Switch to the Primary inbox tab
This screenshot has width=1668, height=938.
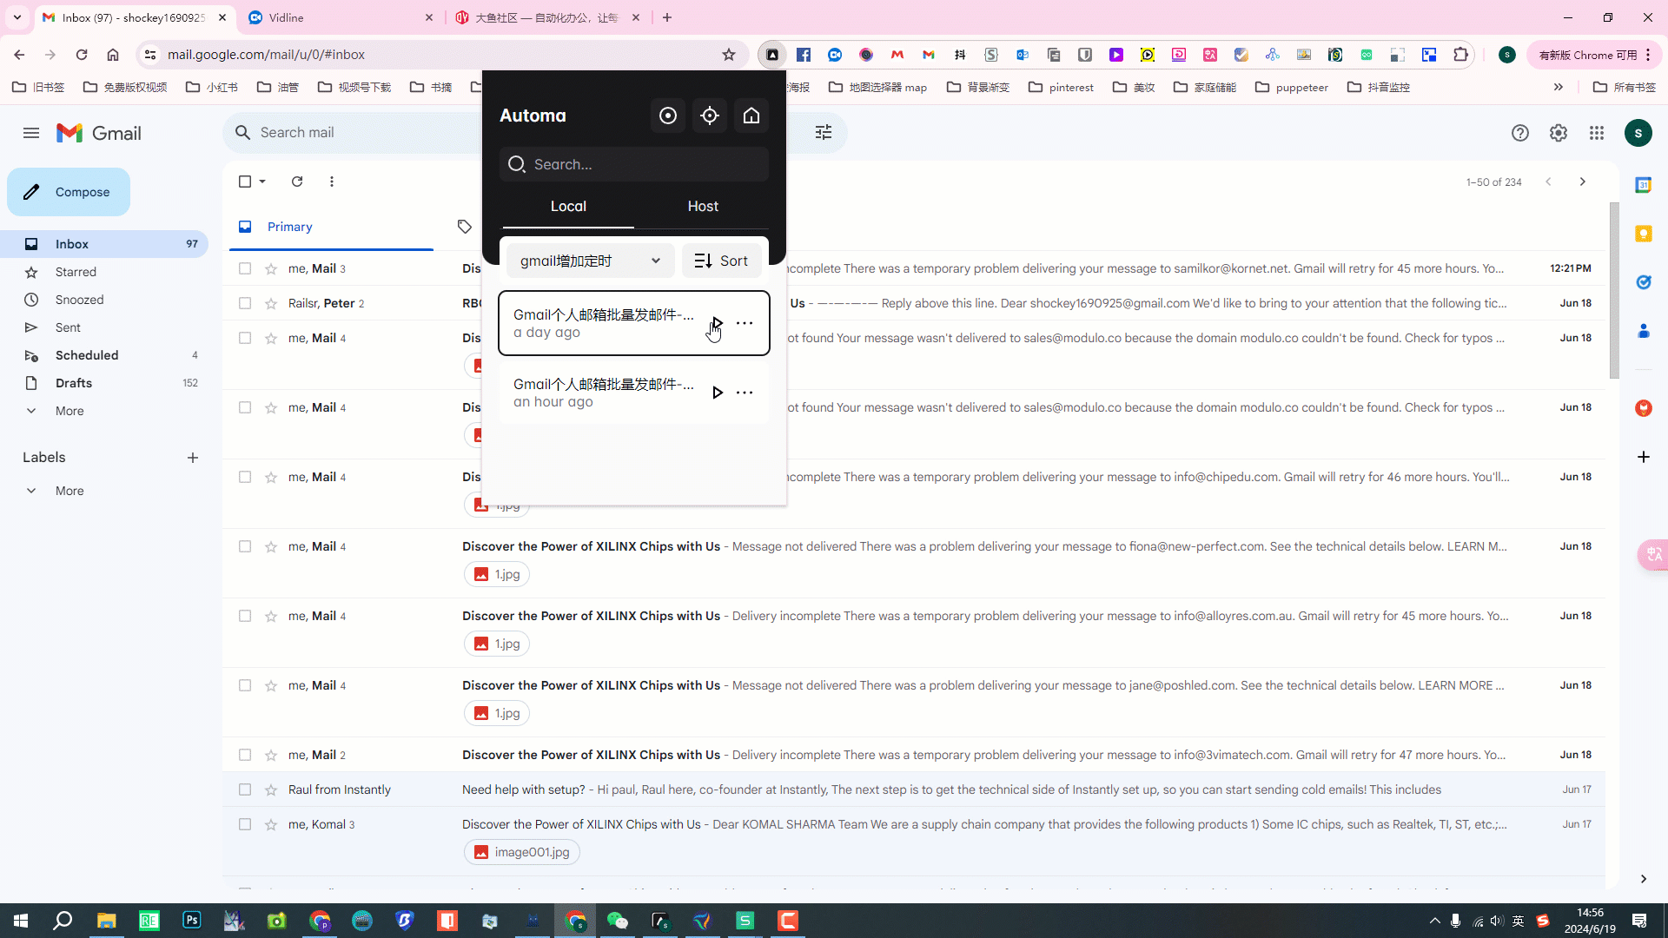289,227
